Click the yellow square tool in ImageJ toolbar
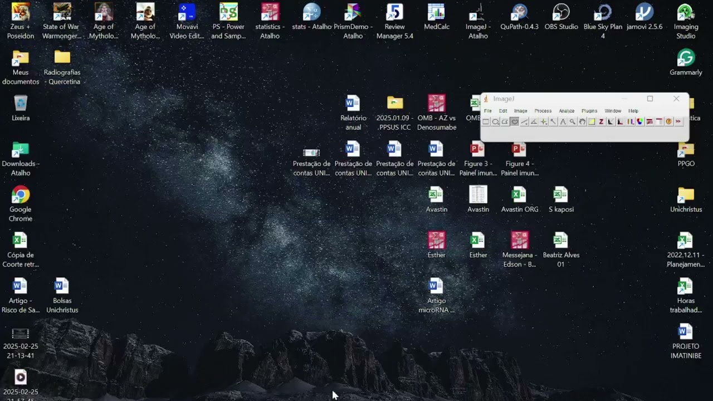Image resolution: width=713 pixels, height=401 pixels. [592, 121]
